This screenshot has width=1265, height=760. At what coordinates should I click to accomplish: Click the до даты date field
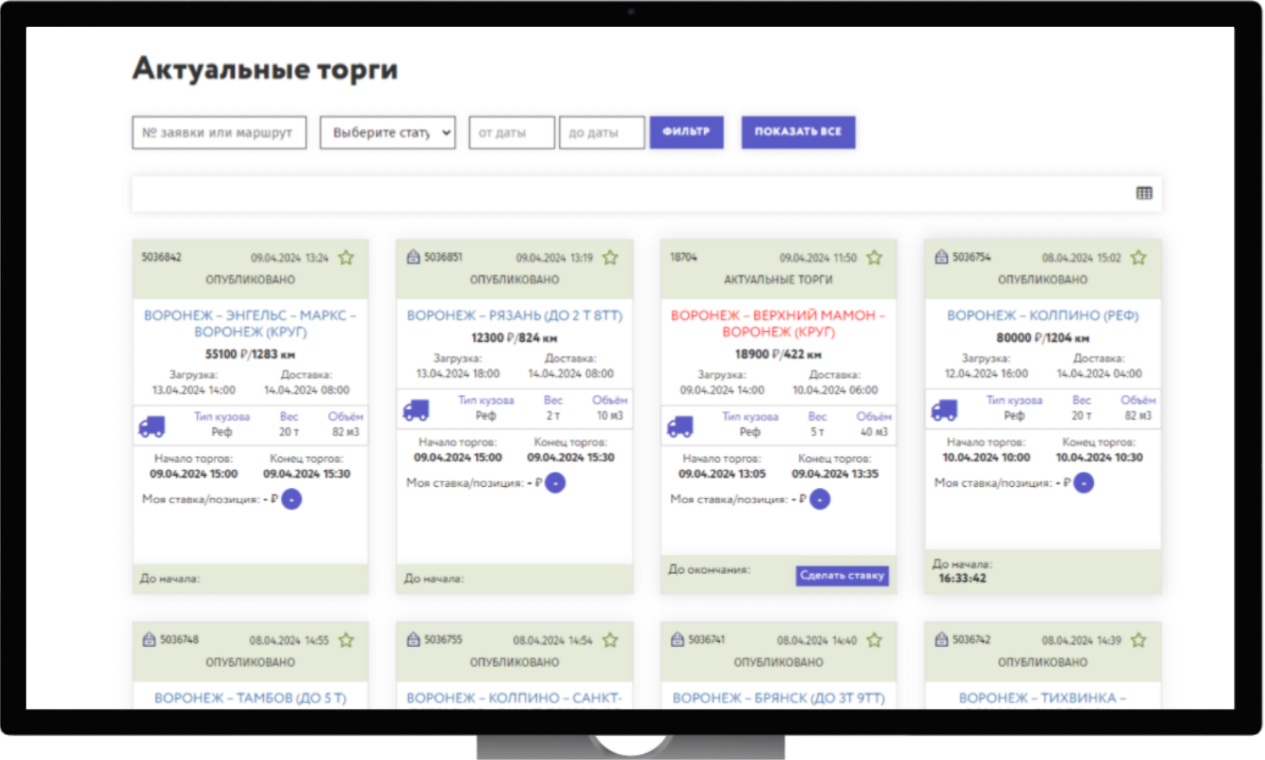tap(602, 133)
